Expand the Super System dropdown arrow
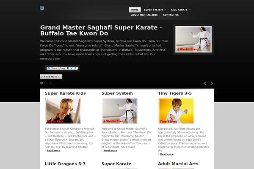 [165, 10]
